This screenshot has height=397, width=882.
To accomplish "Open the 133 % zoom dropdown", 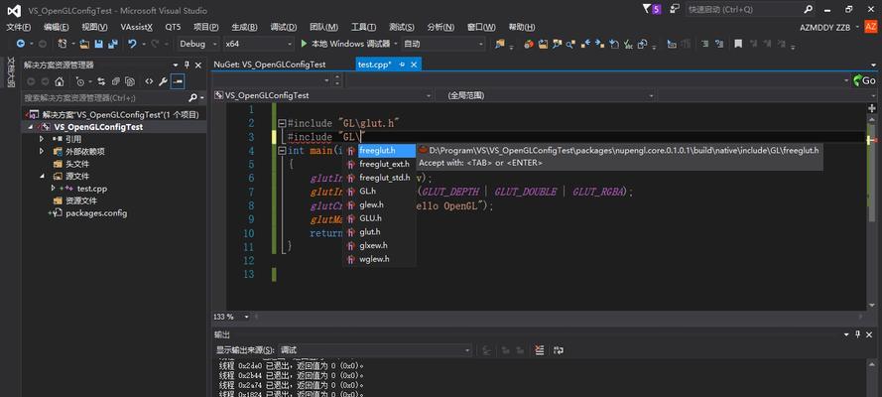I will 246,317.
